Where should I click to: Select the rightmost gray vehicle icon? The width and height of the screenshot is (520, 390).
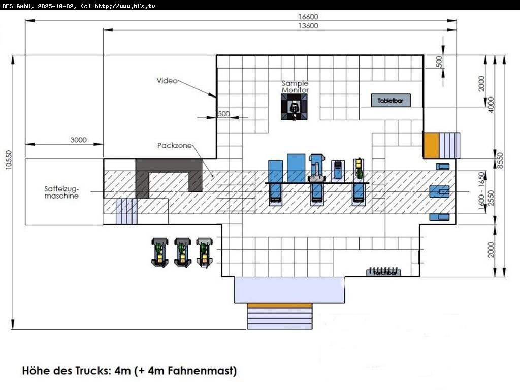coord(204,252)
